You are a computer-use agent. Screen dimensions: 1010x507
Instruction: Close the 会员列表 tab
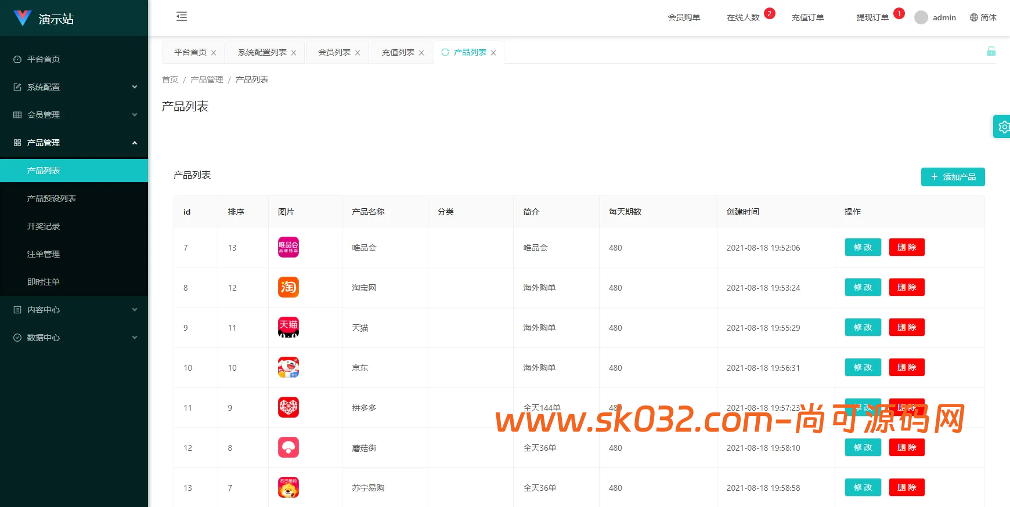pos(358,53)
